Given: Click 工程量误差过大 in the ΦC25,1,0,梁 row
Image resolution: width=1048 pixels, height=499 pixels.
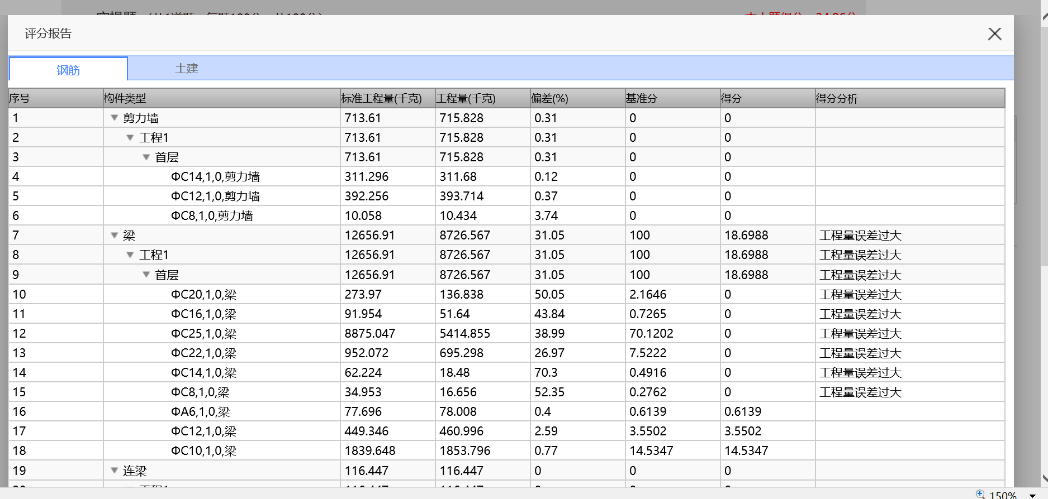Looking at the screenshot, I should click(x=860, y=333).
